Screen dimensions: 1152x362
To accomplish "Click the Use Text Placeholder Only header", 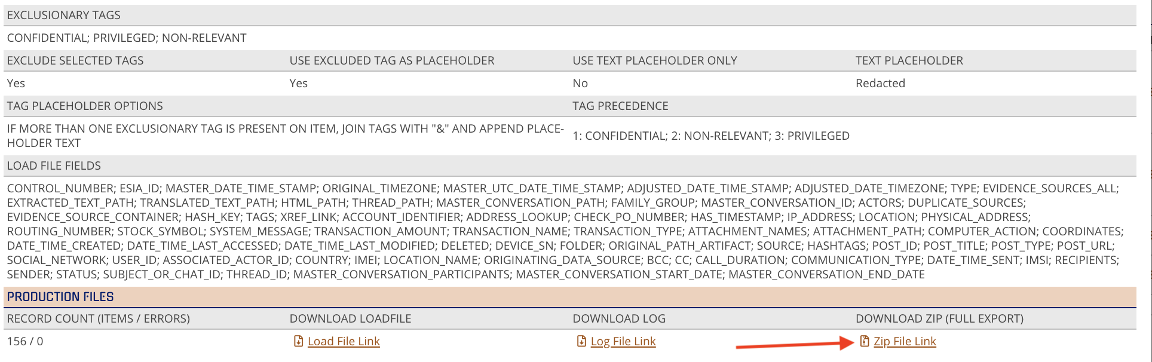I will click(655, 60).
